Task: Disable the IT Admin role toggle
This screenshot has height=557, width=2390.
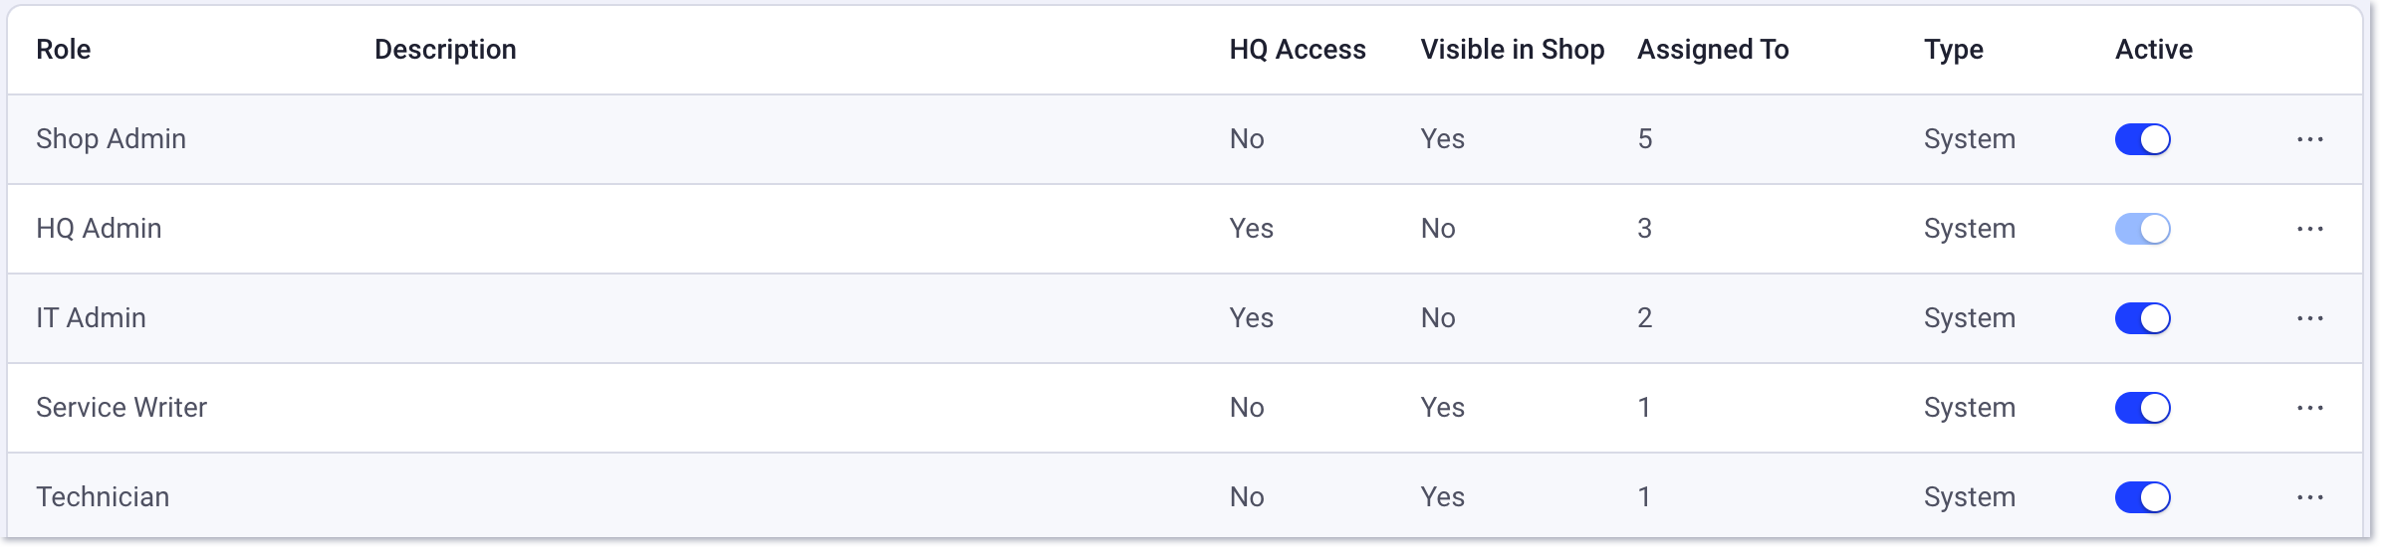Action: [2142, 318]
